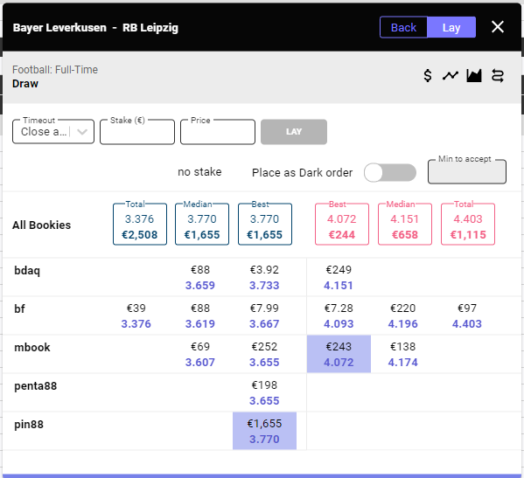Switch to the Back tab
Viewport: 524px width, 478px height.
click(403, 27)
